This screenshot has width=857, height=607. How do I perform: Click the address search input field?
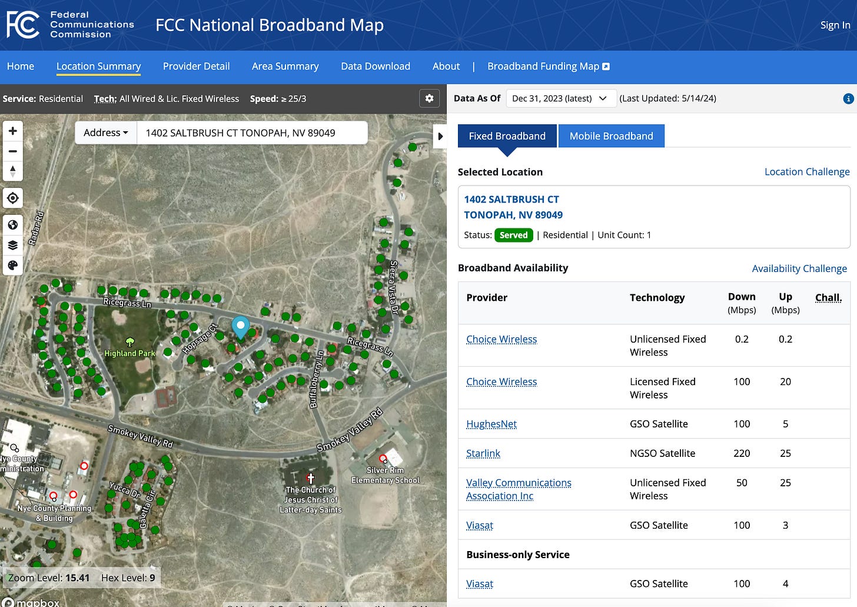(x=252, y=132)
